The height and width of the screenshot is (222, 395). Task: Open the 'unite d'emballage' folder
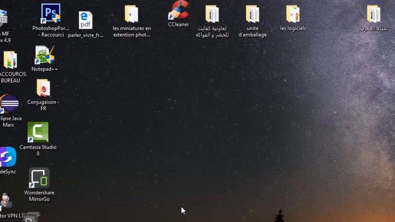[x=252, y=14]
